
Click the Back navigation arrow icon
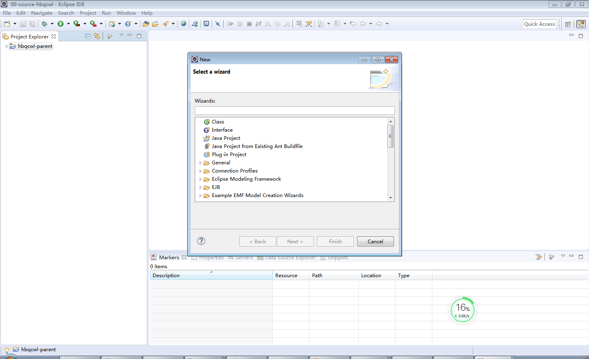(x=363, y=24)
